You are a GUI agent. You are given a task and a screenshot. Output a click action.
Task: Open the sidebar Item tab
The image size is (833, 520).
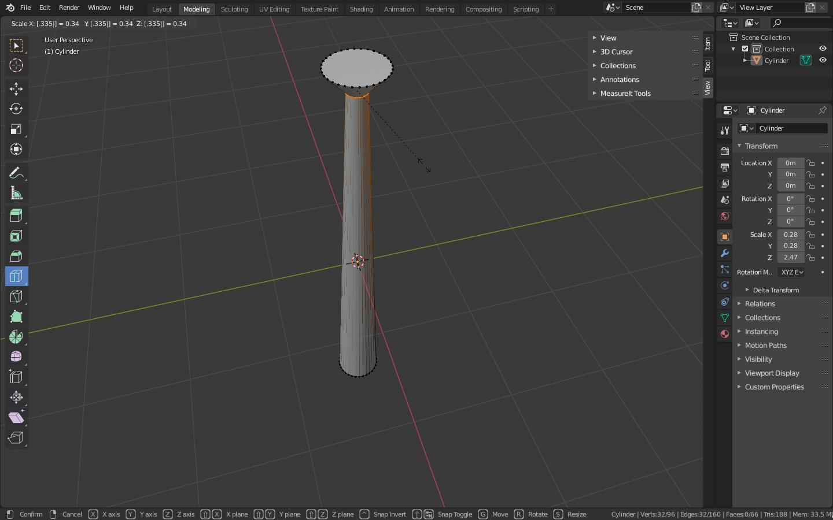[707, 44]
